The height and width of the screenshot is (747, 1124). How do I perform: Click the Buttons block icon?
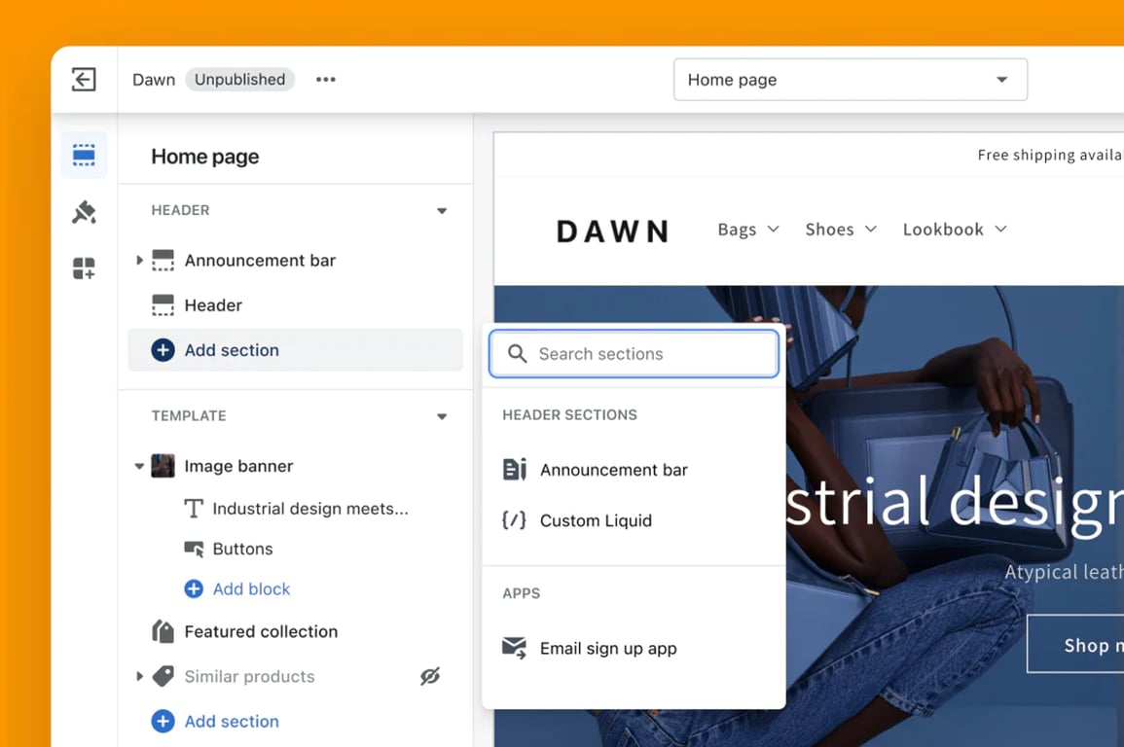pos(194,549)
